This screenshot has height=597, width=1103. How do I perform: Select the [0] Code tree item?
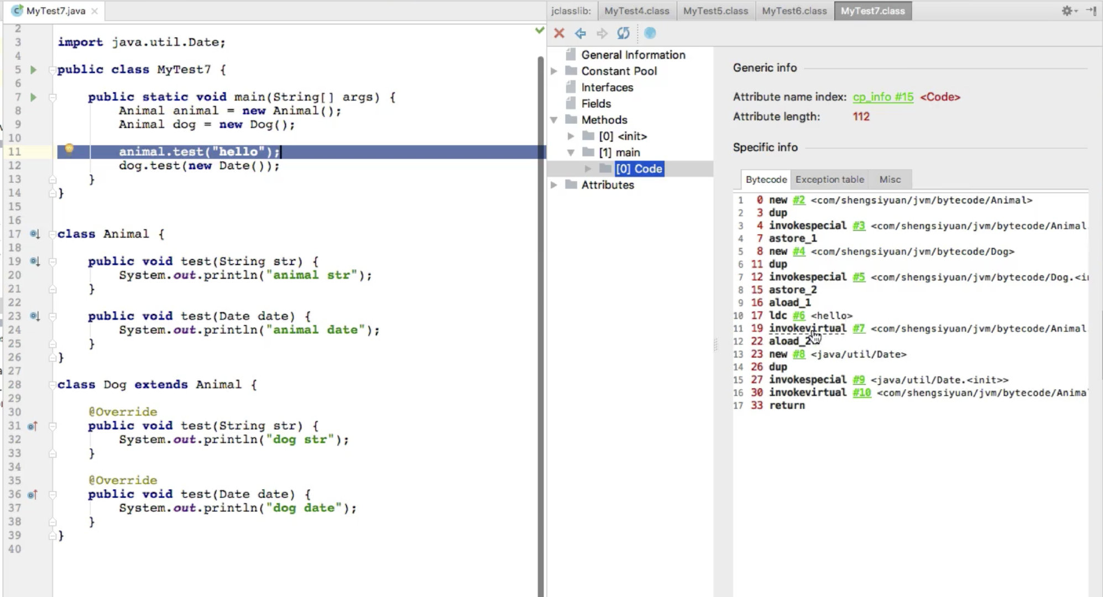(x=639, y=169)
